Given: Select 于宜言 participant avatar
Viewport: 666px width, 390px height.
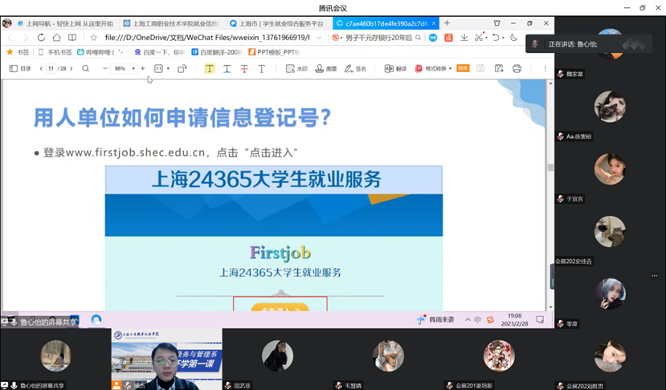Looking at the screenshot, I should pyautogui.click(x=610, y=169).
